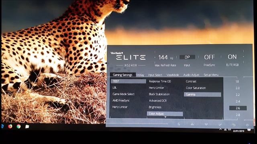The image size is (257, 144).
Task: Choose gamma value 2.4
Action: pos(238,101)
